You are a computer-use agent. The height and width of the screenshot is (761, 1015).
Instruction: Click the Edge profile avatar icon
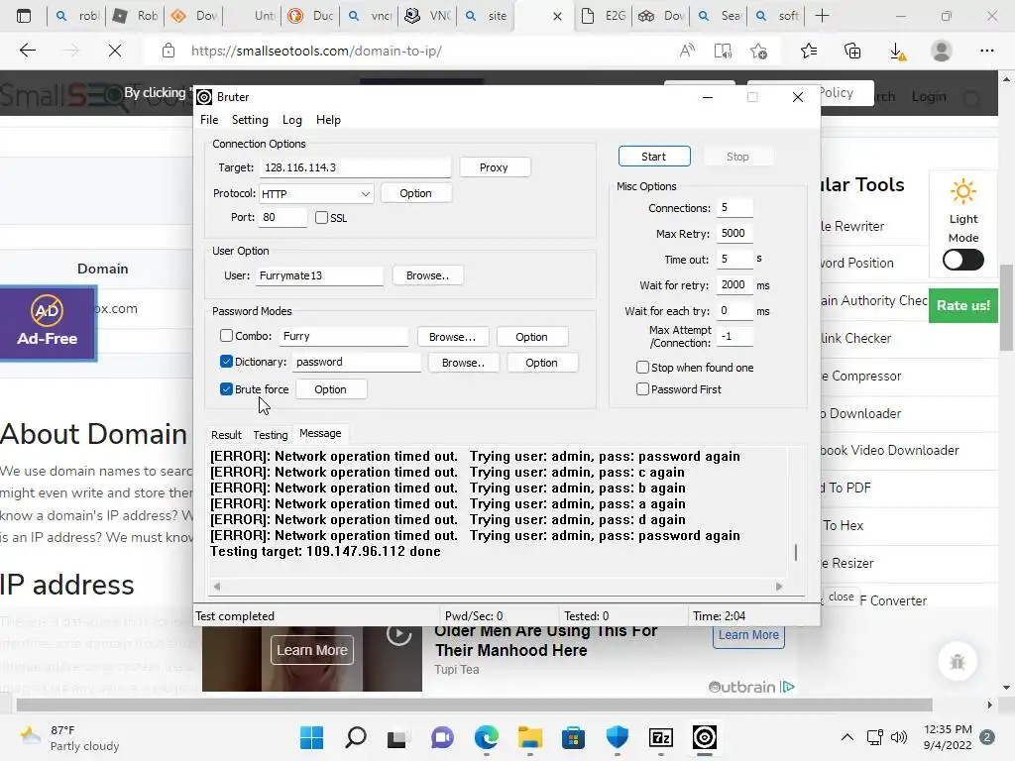pyautogui.click(x=942, y=51)
